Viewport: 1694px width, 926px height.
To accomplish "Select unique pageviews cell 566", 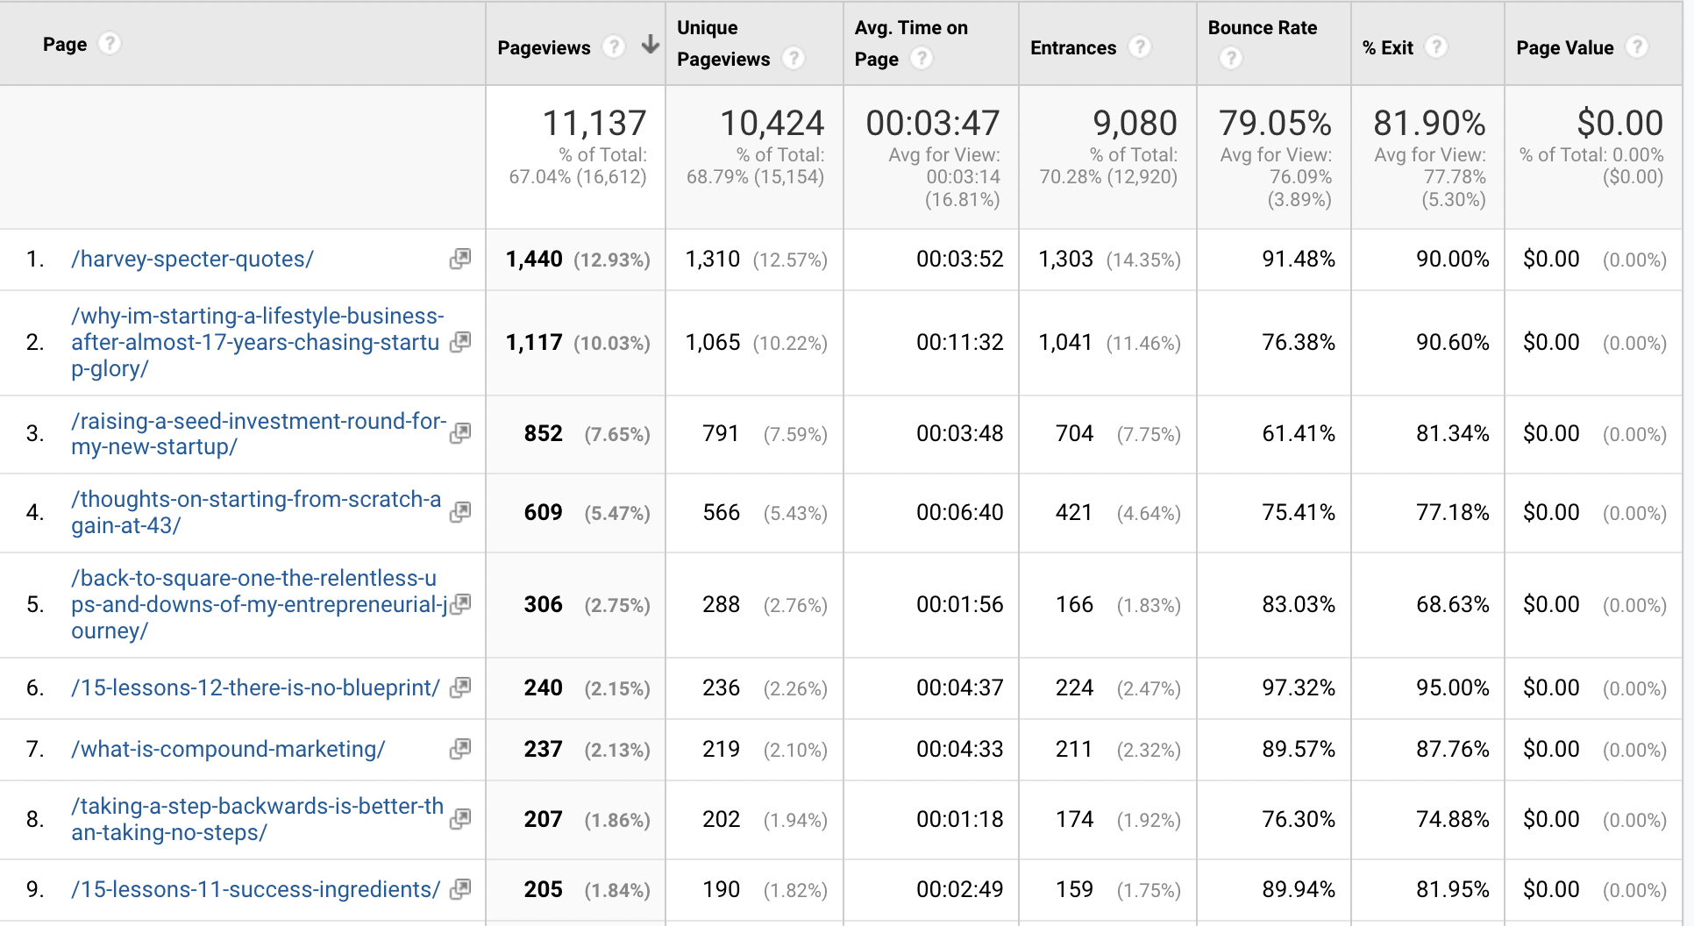I will [721, 512].
